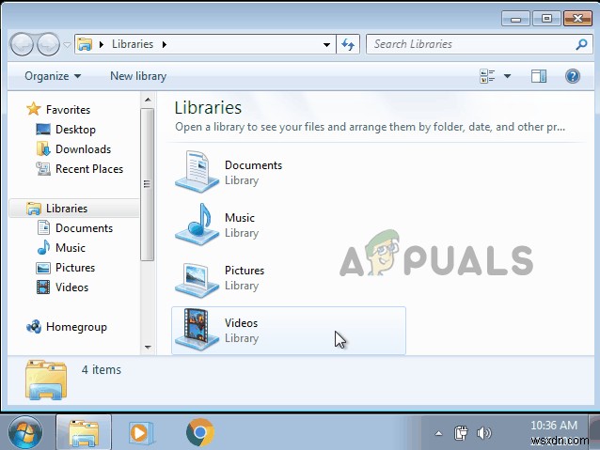Open the recent pages dropdown arrow
Viewport: 600px width, 450px height.
(67, 45)
